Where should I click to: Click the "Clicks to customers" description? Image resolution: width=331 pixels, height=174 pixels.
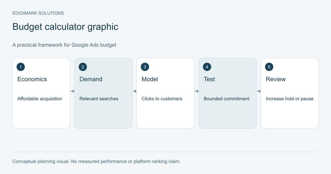click(162, 99)
